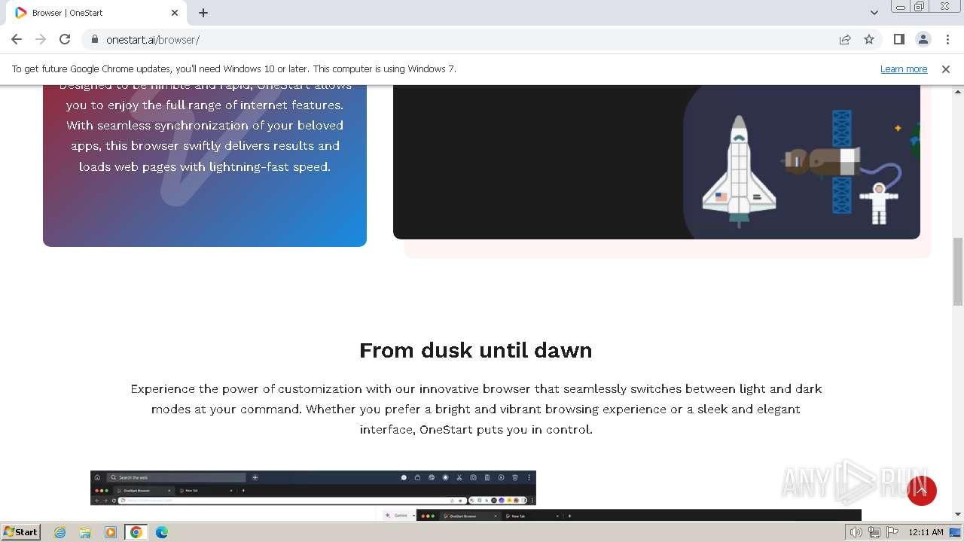Open the Windows Start menu
Image resolution: width=964 pixels, height=542 pixels.
(21, 531)
